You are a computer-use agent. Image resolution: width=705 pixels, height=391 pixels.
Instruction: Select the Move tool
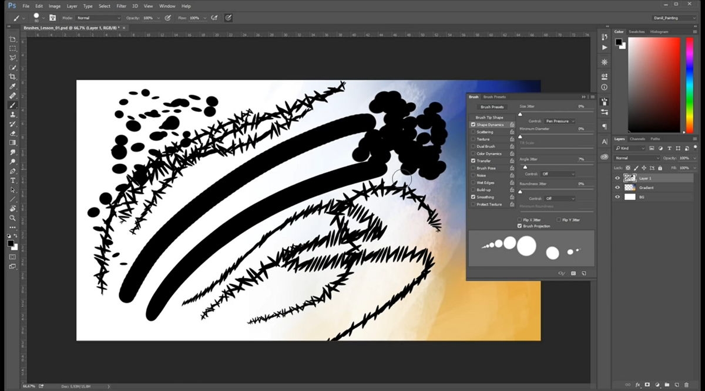coord(12,39)
